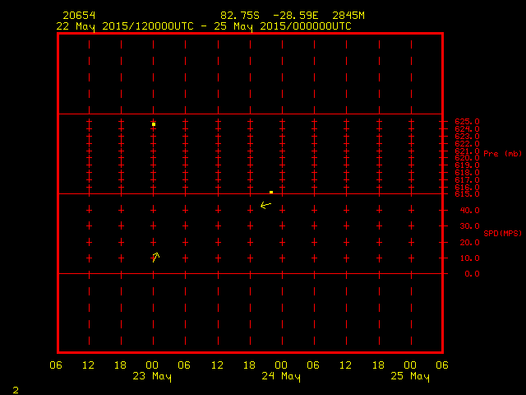
Task: Select the yellow pressure point near 615 mb
Action: point(271,192)
